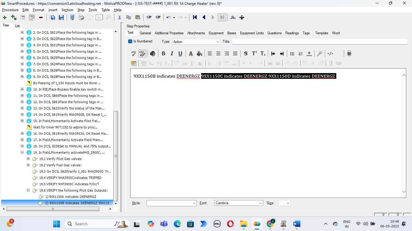Expand 19.2 Verify Fuel Gas valves

pyautogui.click(x=28, y=165)
